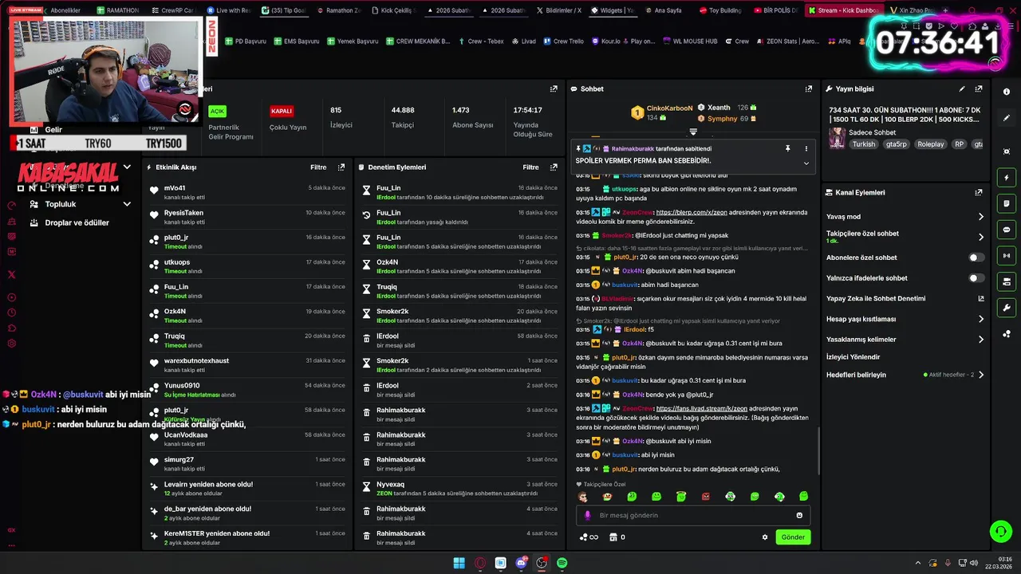Click the first face emote in emote row
The width and height of the screenshot is (1021, 574).
pos(583,497)
